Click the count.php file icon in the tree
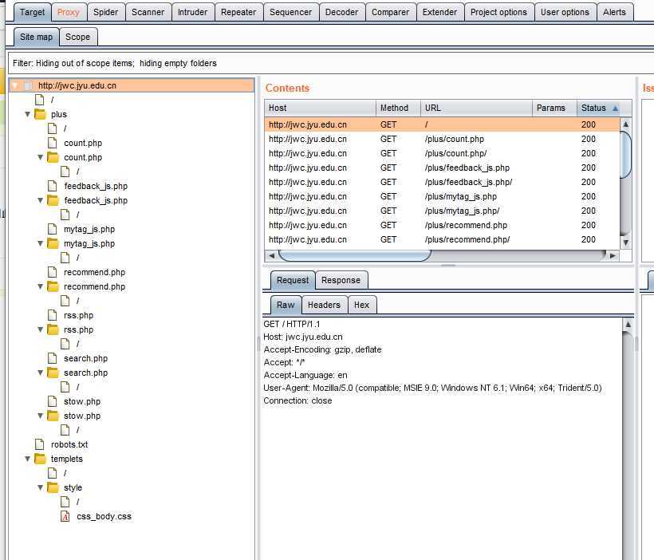 tap(53, 143)
